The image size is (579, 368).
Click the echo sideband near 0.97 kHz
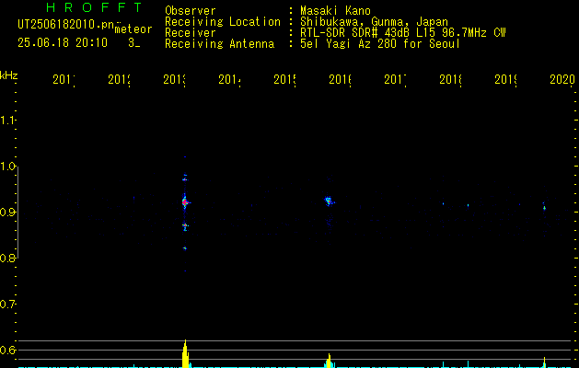[x=185, y=179]
